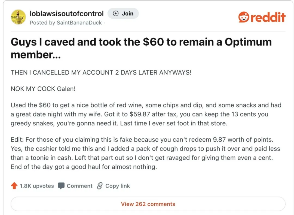294x215 pixels.
Task: Click the Comment label
Action: coord(79,186)
